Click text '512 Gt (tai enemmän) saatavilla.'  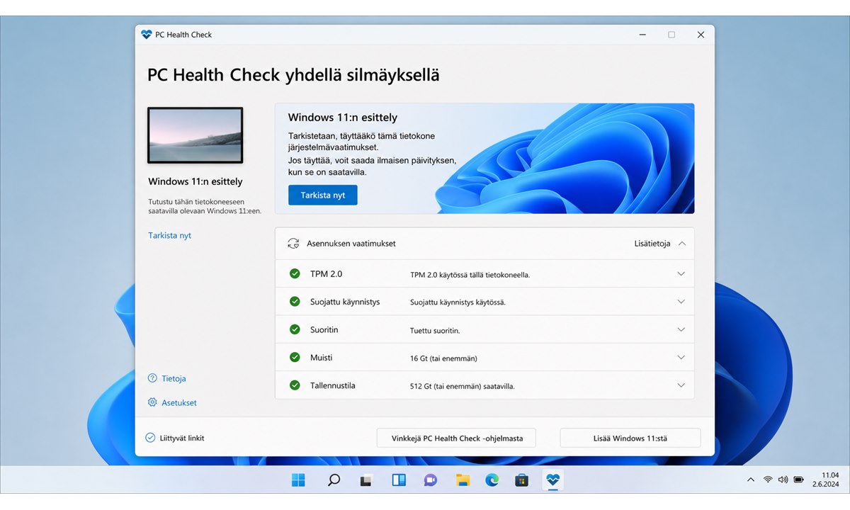click(x=463, y=387)
